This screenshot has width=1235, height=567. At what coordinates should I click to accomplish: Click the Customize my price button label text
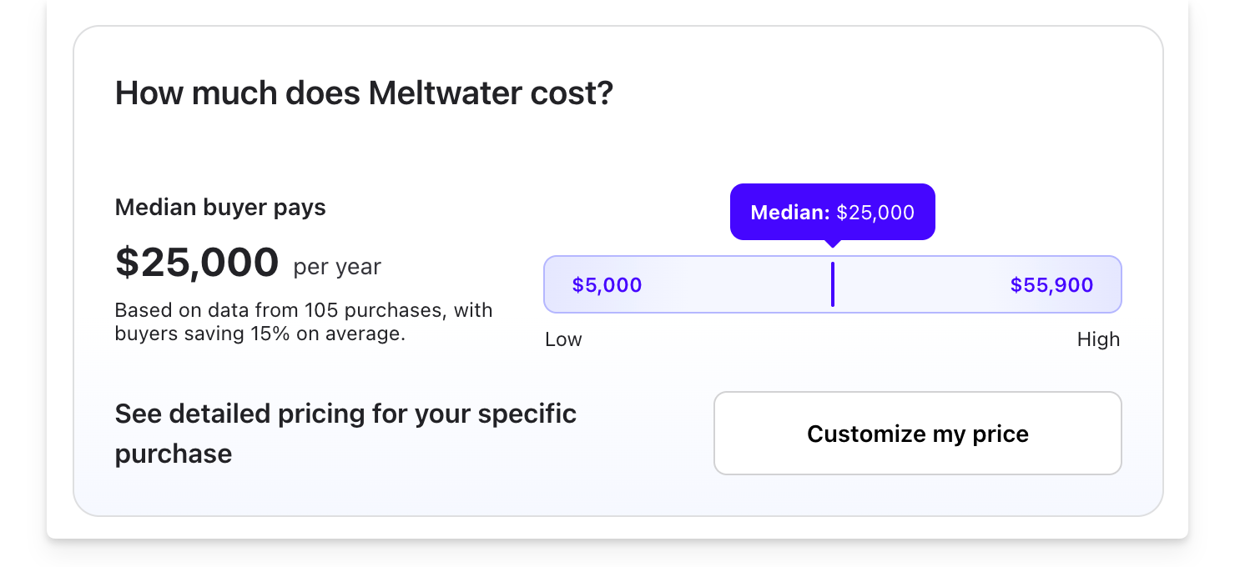tap(917, 434)
